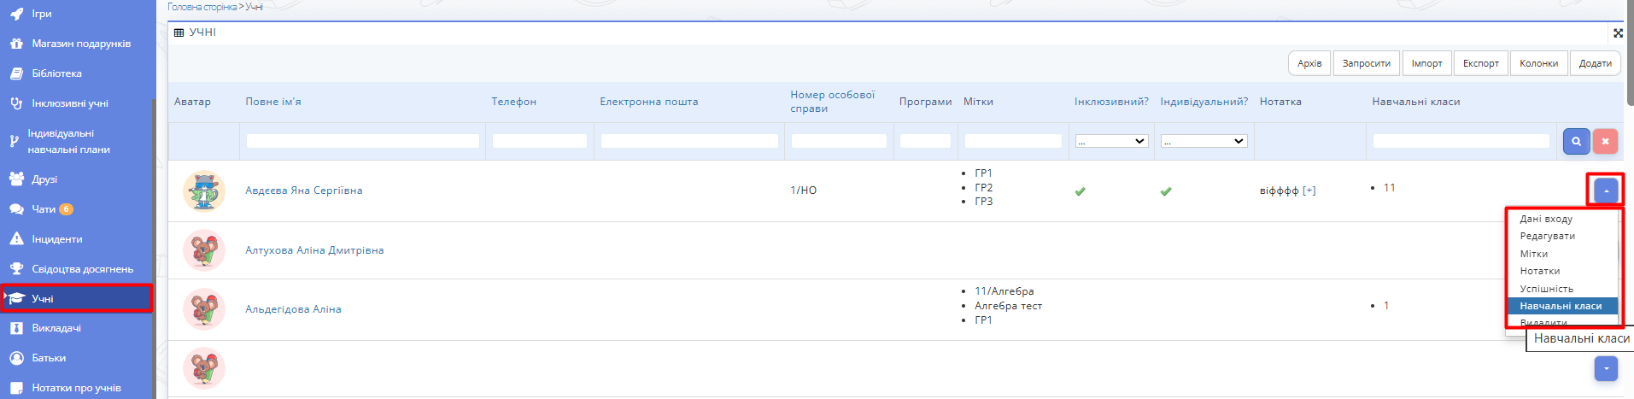The image size is (1634, 399).
Task: Open the Інклюзивний filter dropdown
Action: coord(1111,141)
